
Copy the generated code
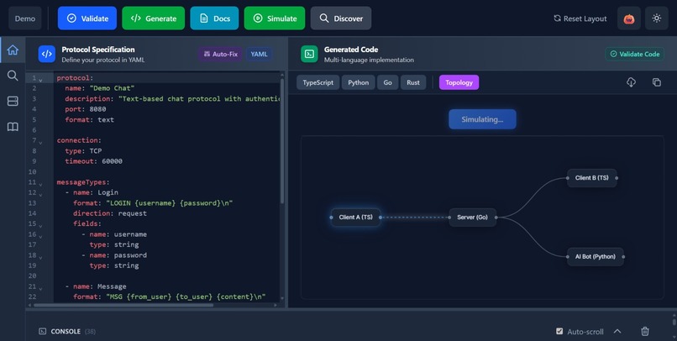pos(657,82)
